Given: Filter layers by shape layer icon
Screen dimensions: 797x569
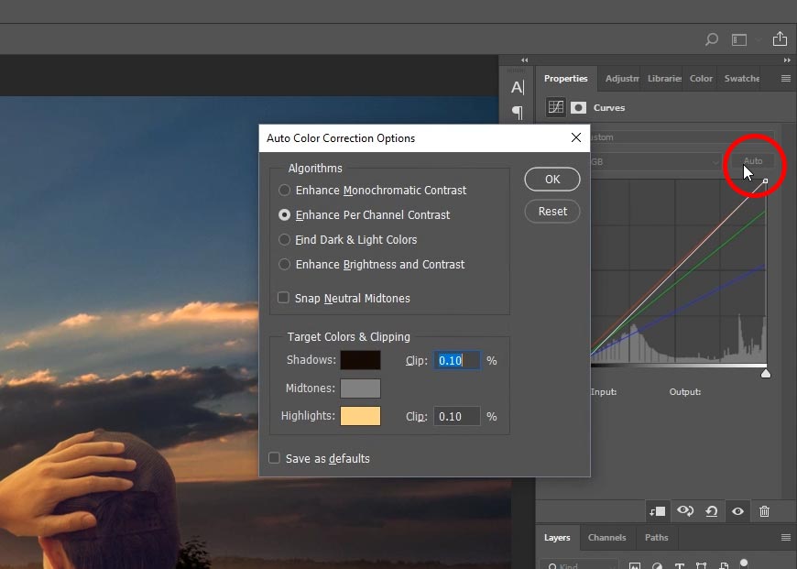Looking at the screenshot, I should click(x=702, y=566).
